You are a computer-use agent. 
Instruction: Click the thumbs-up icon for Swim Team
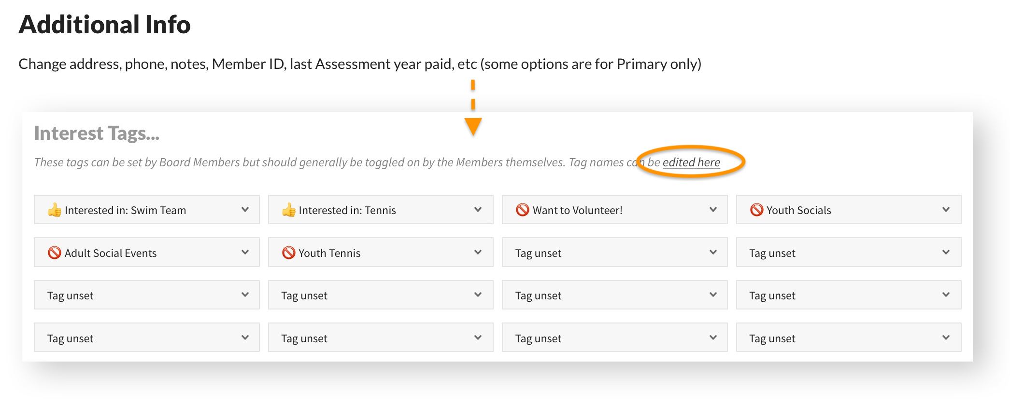(55, 210)
